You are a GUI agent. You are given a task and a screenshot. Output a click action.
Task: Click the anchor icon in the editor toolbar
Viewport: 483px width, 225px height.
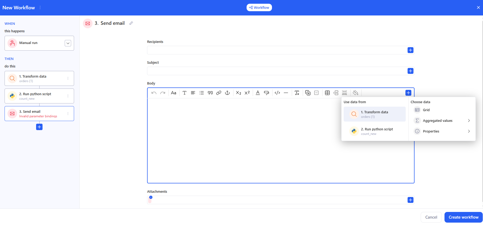tap(227, 93)
